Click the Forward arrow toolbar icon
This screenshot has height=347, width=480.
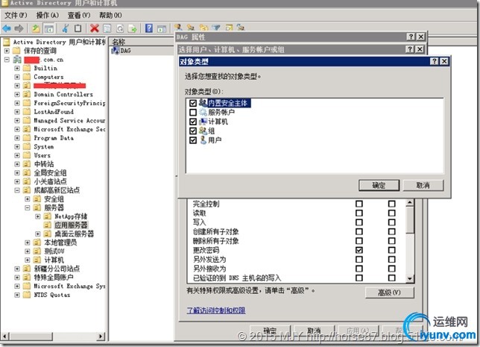pyautogui.click(x=19, y=28)
